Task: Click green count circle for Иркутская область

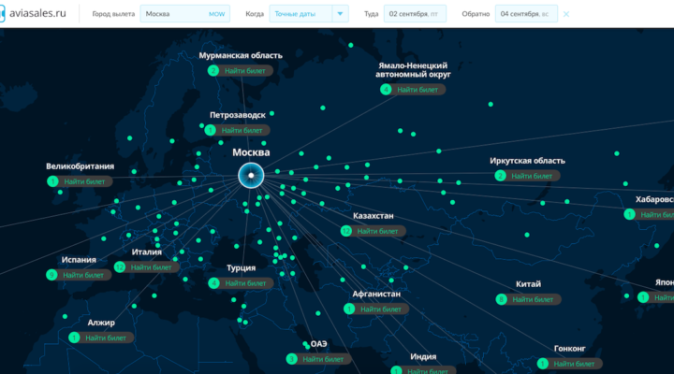Action: click(x=500, y=175)
